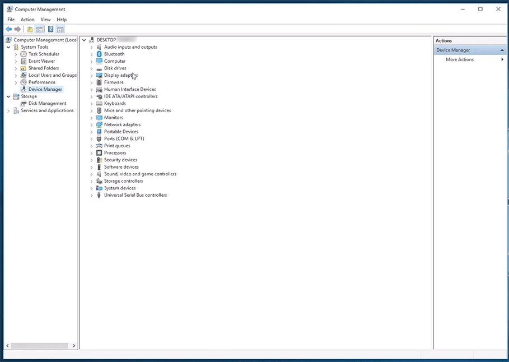
Task: Click the right scroll arrow of console tree
Action: point(74,346)
